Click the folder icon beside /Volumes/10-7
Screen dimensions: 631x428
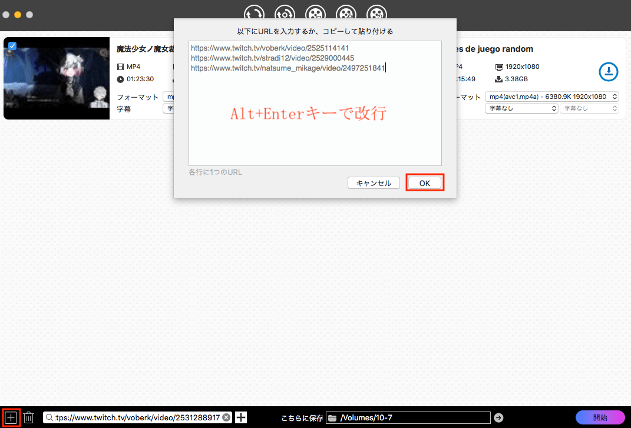click(x=332, y=418)
